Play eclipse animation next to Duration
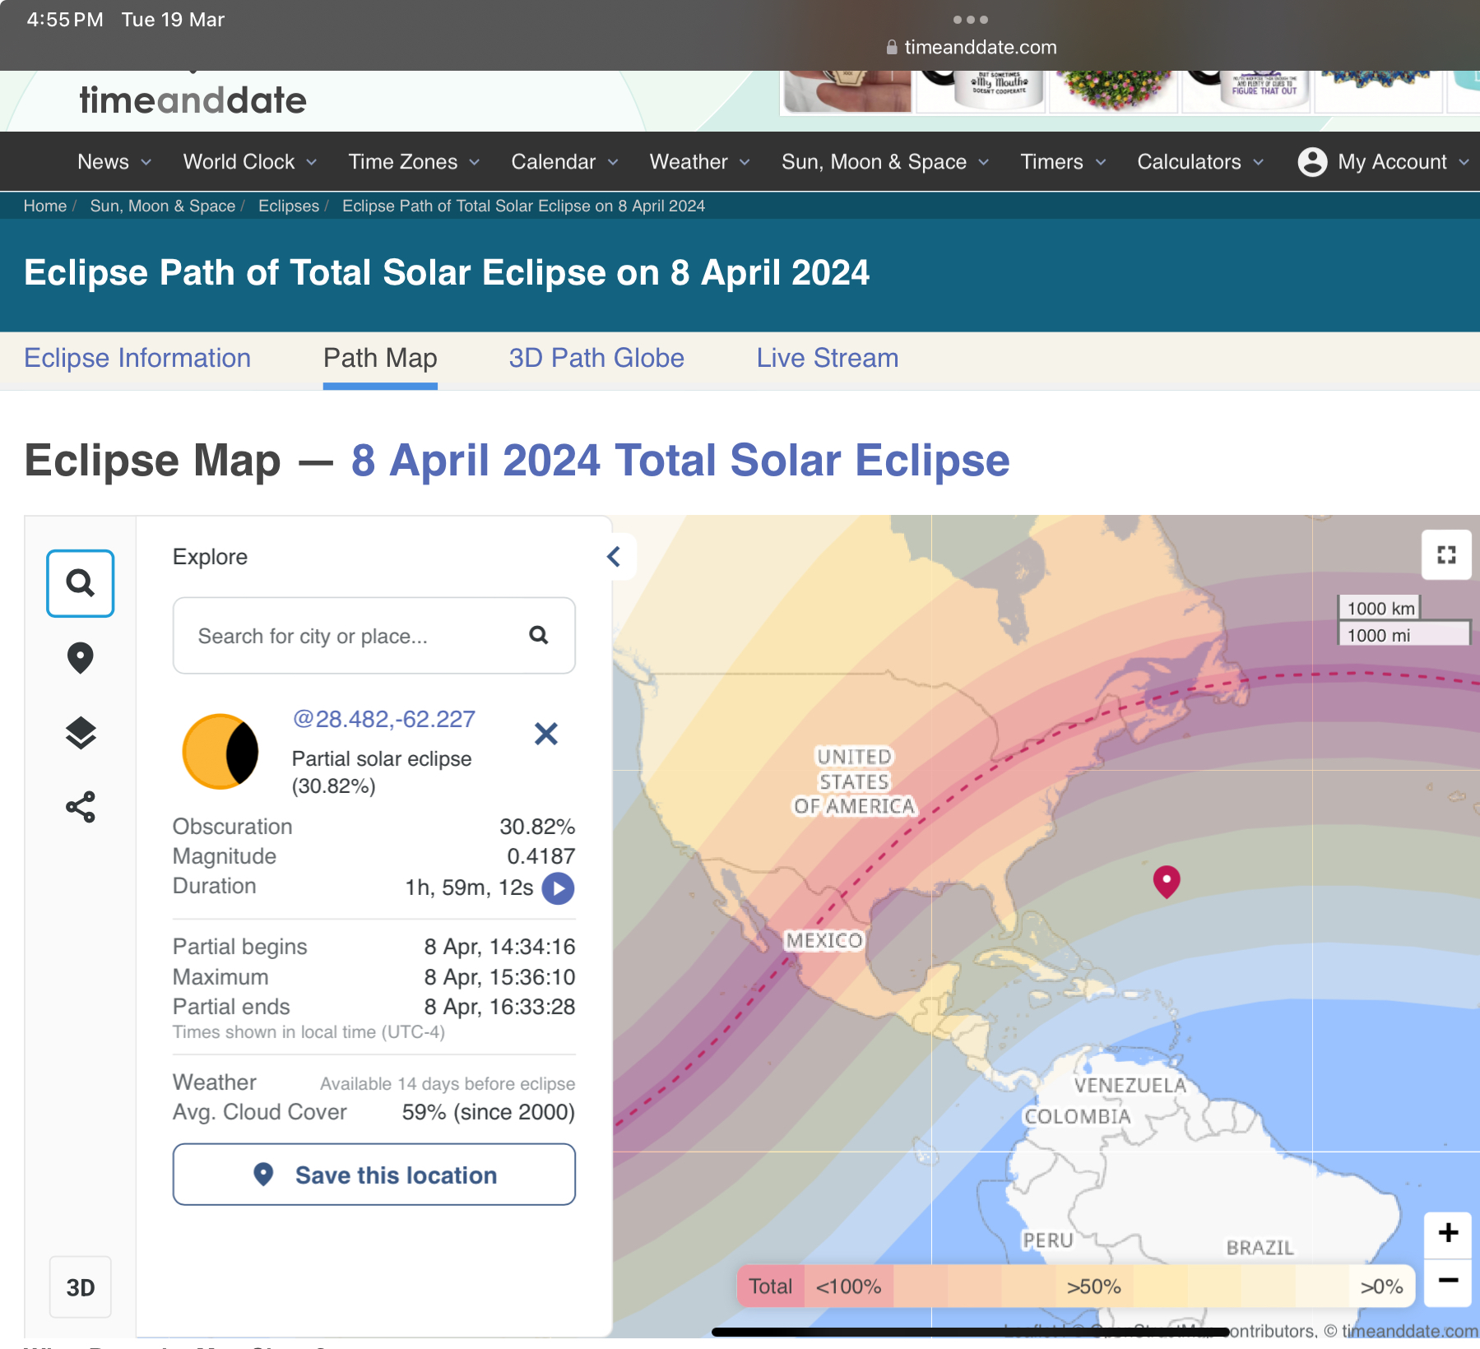The width and height of the screenshot is (1480, 1349). tap(558, 888)
